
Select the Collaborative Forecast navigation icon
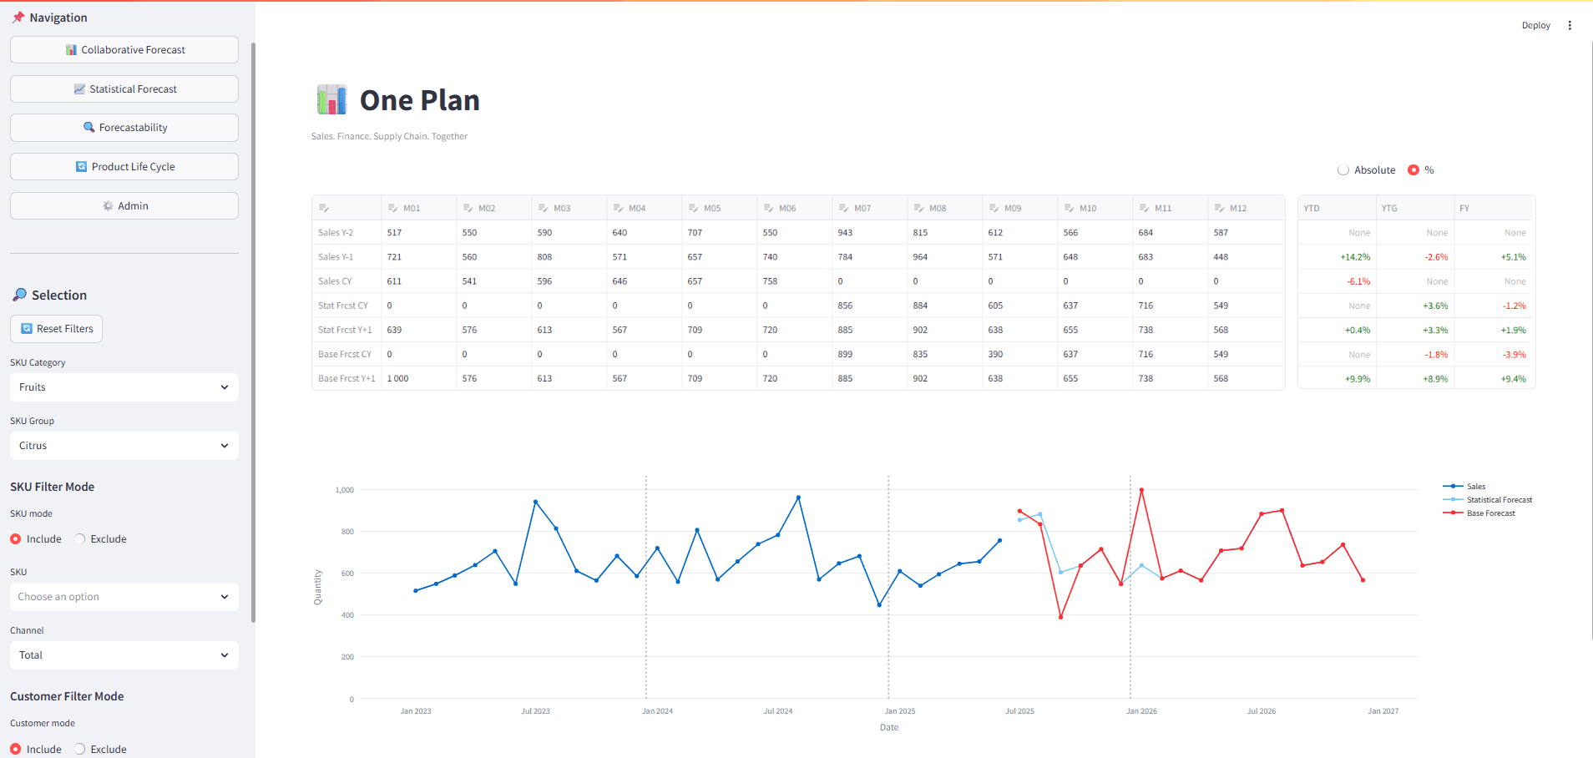(x=72, y=49)
